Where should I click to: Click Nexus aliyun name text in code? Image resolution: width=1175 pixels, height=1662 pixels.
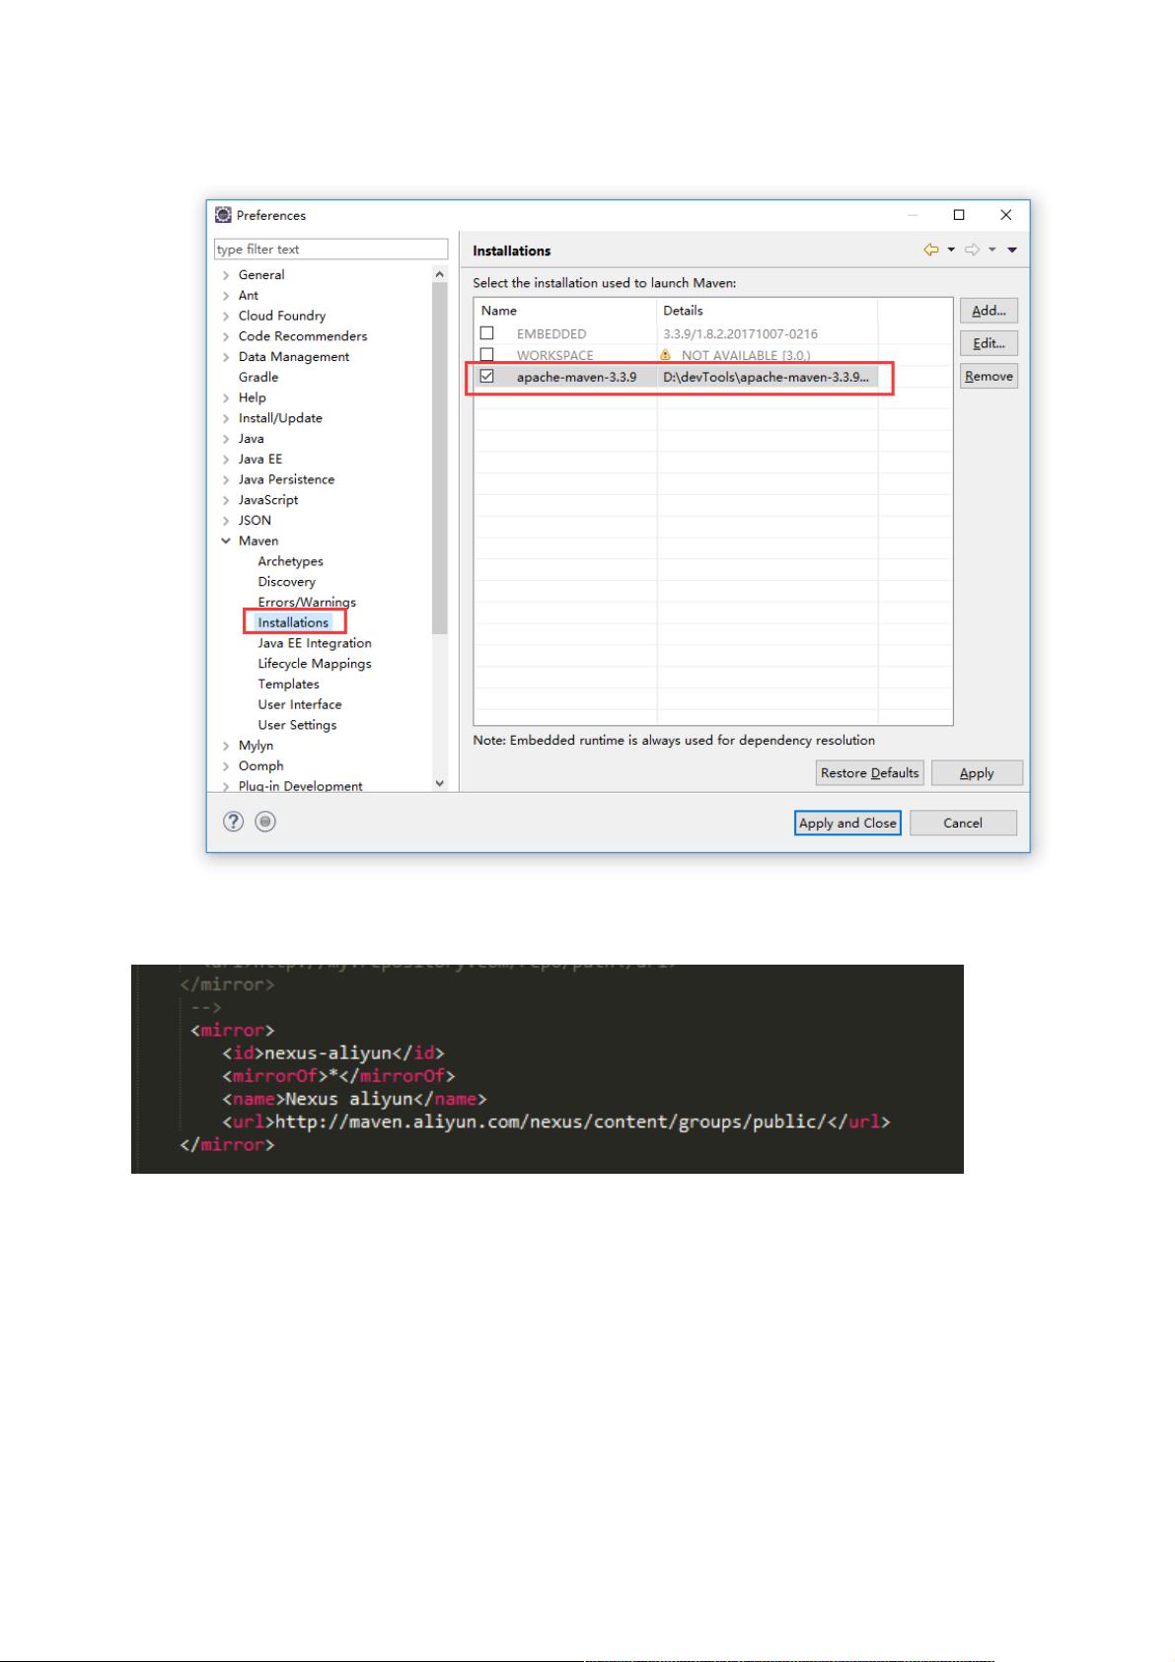coord(349,1099)
